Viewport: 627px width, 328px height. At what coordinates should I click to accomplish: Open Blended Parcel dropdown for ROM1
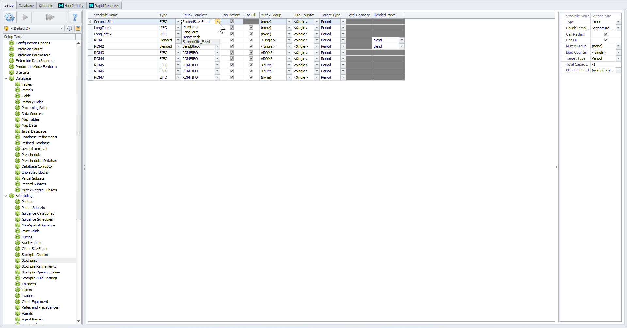click(402, 40)
